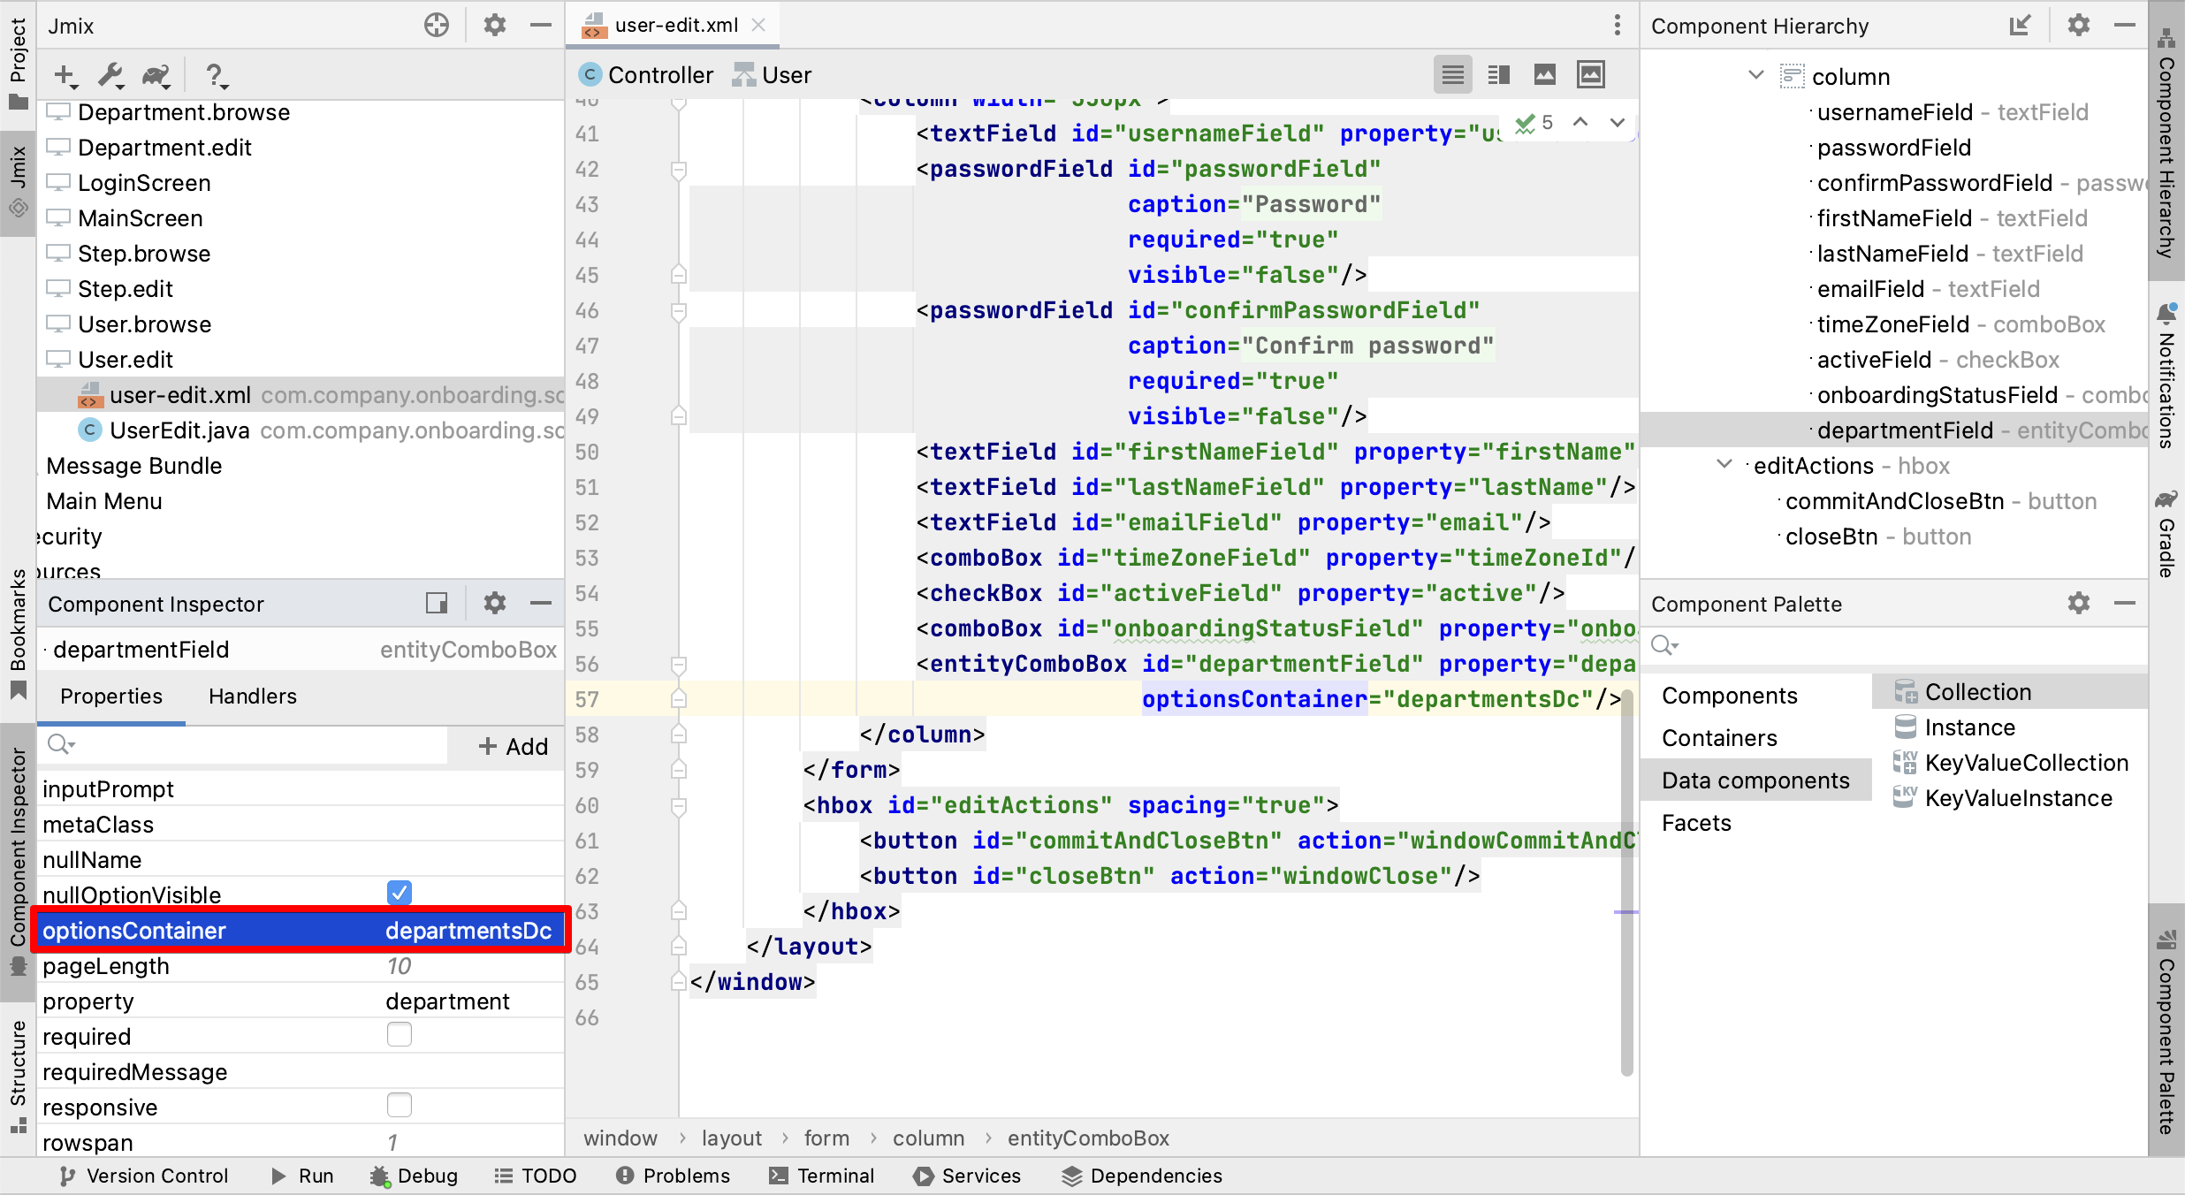Select the Data components tab in Component Palette

(x=1754, y=780)
